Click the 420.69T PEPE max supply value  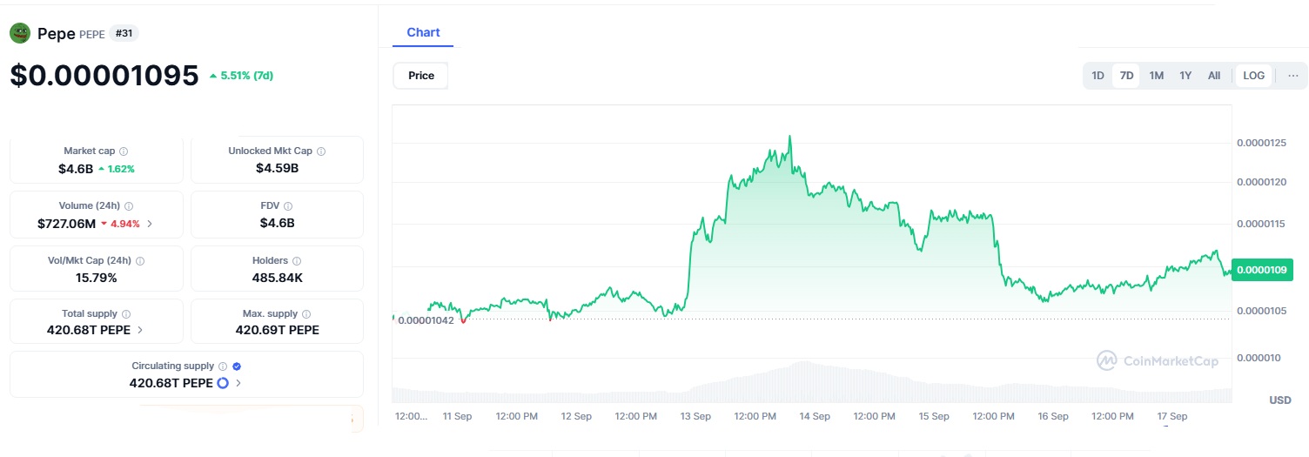coord(277,330)
